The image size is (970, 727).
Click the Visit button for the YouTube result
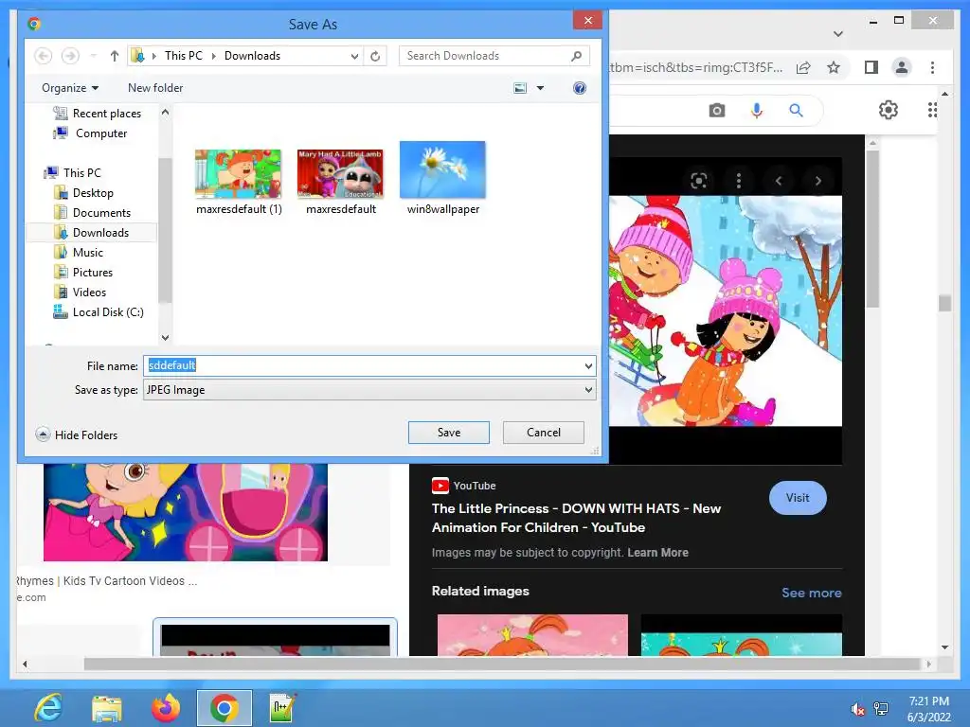point(798,498)
